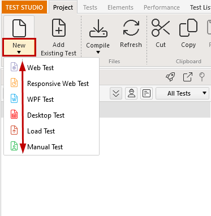
Task: Click the Compile icon
Action: pyautogui.click(x=98, y=28)
